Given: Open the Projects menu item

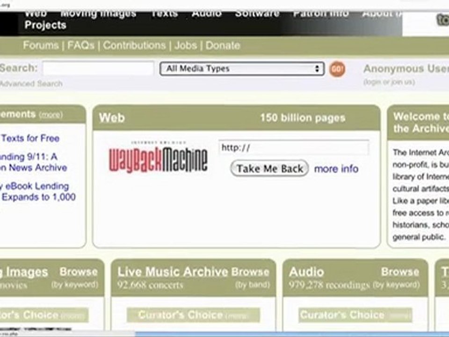Looking at the screenshot, I should coord(45,25).
